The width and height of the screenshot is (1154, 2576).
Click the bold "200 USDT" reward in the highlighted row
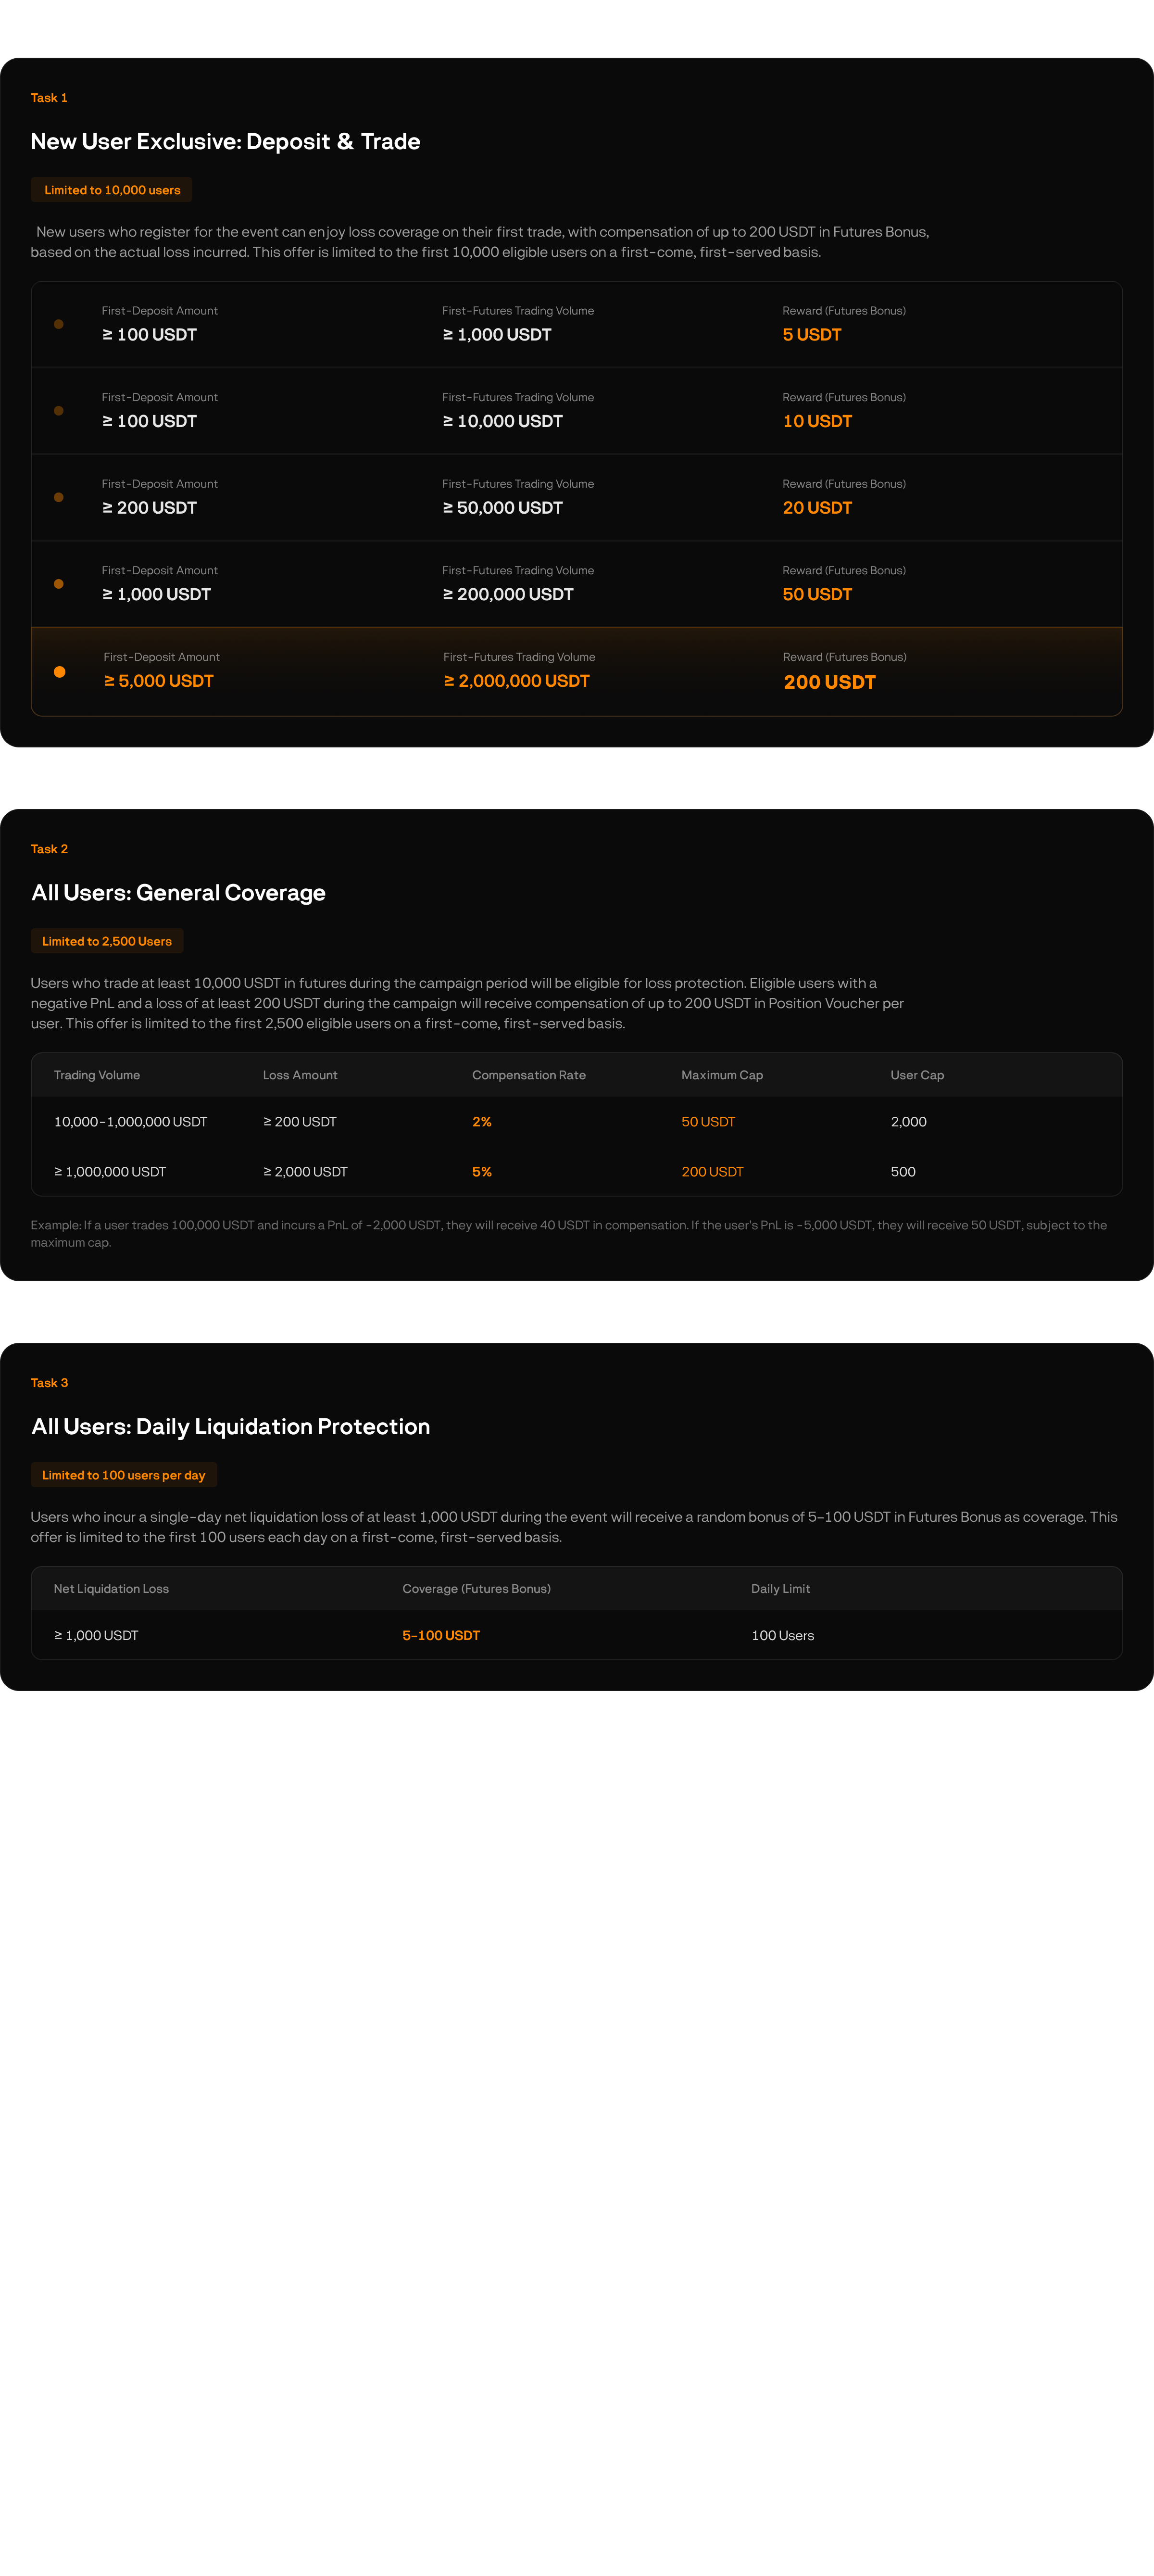830,682
